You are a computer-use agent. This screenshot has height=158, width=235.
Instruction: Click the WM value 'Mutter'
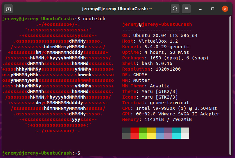click(141, 80)
